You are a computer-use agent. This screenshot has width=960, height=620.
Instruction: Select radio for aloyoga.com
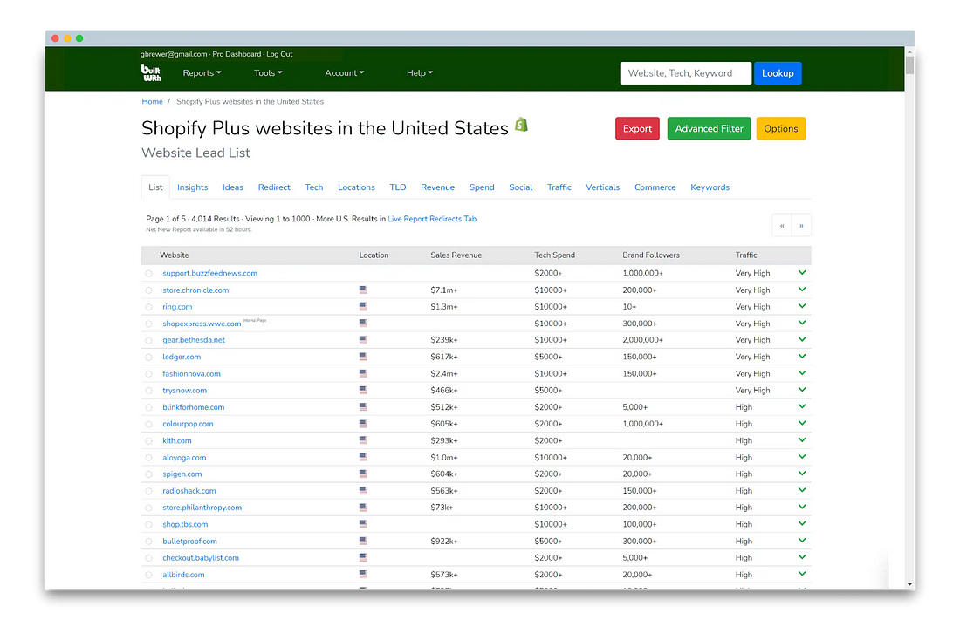click(148, 458)
